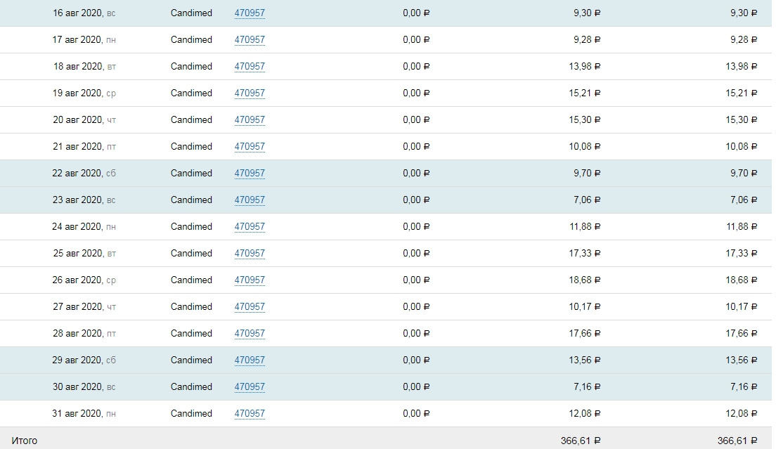Screen dimensions: 776x449
Task: Click 470957 link on 30 авг 2020
Action: 250,387
